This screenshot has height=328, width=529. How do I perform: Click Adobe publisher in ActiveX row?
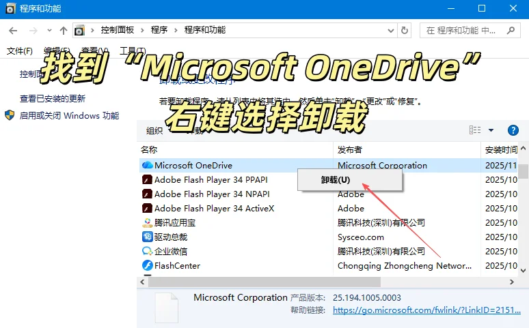click(351, 209)
